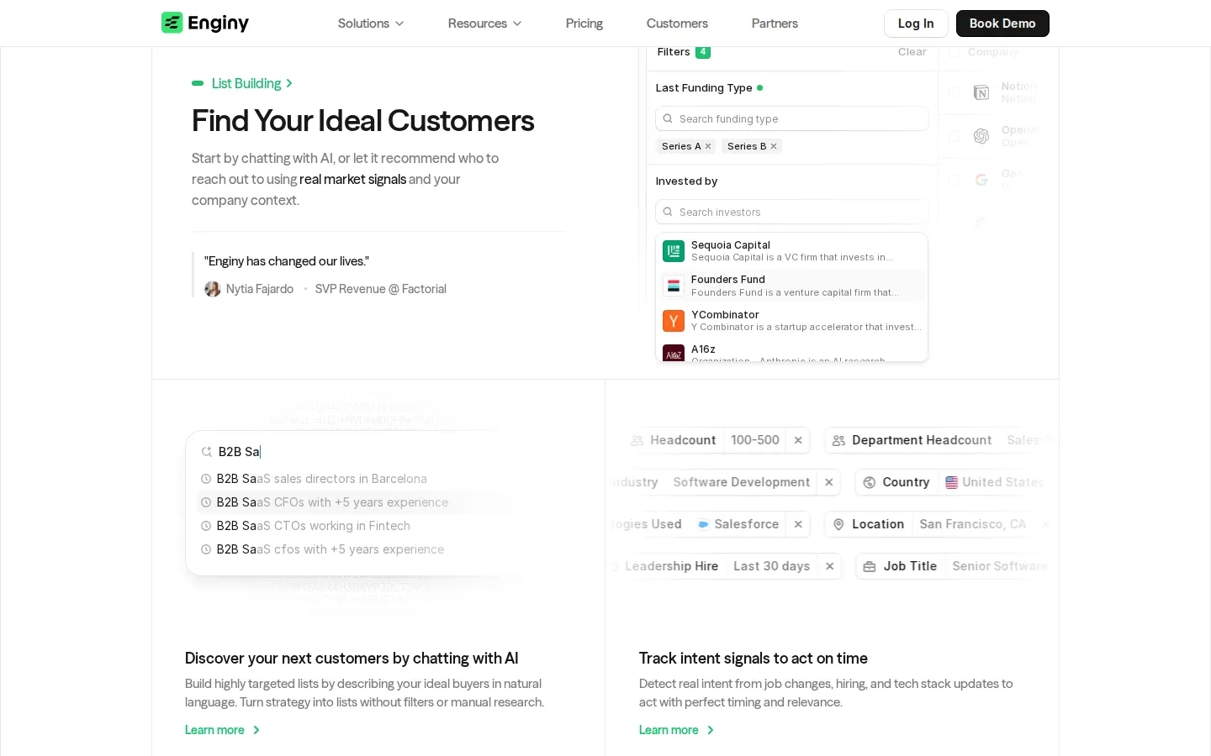Open Learn more under Track intent signals
This screenshot has width=1211, height=756.
(x=677, y=730)
